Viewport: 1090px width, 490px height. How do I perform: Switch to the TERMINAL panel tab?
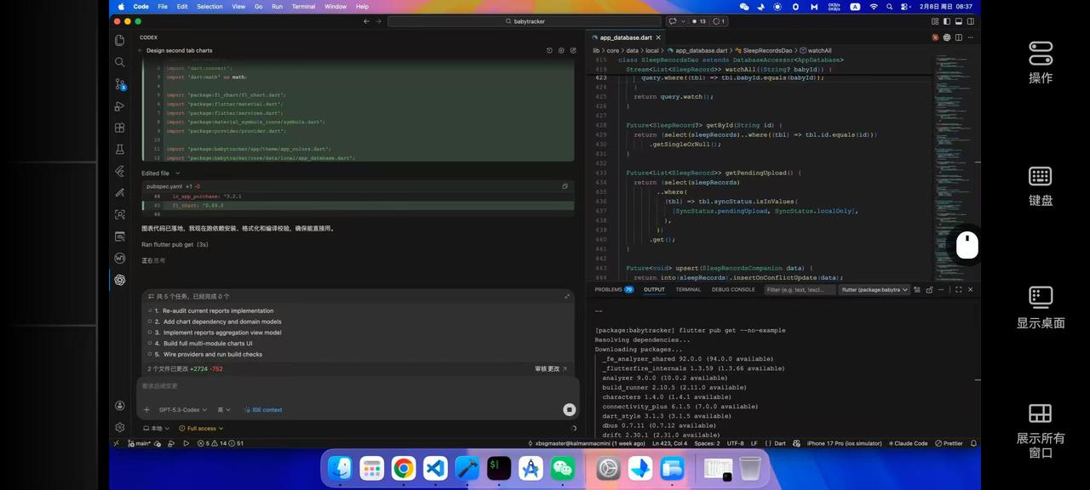click(688, 289)
